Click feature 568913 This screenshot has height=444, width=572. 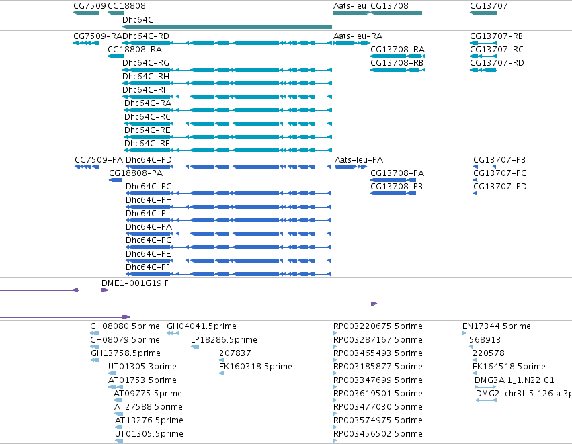pos(485,340)
